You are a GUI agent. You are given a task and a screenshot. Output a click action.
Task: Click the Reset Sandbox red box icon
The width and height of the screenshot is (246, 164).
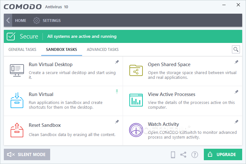coord(17,130)
